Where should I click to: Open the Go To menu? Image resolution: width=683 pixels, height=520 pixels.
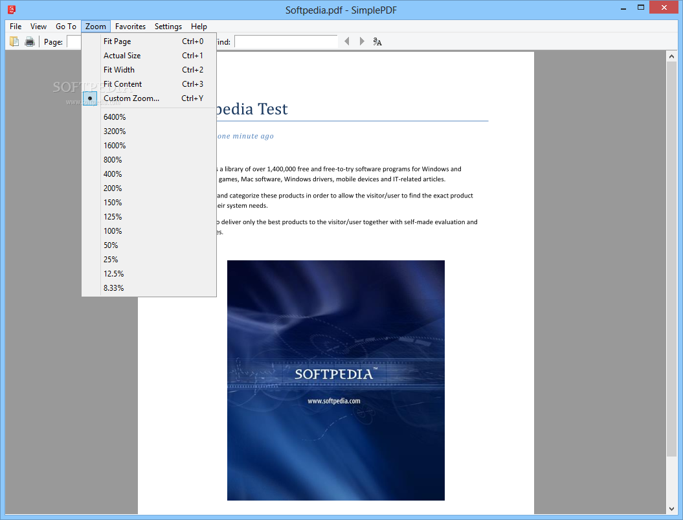[66, 27]
